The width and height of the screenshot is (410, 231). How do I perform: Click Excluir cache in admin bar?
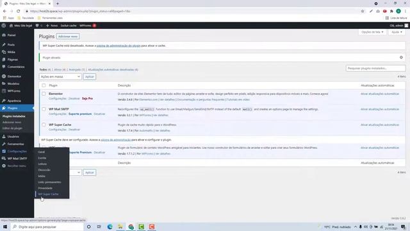[69, 26]
